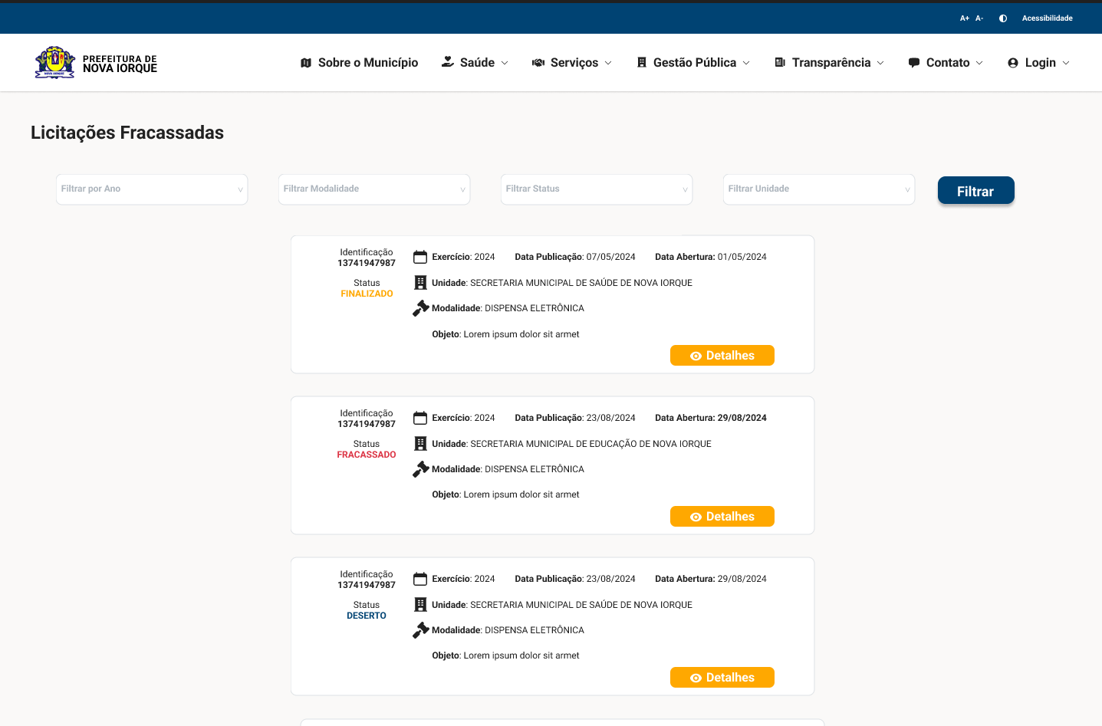Click the gavel icon in the FINALIZADO card

420,308
